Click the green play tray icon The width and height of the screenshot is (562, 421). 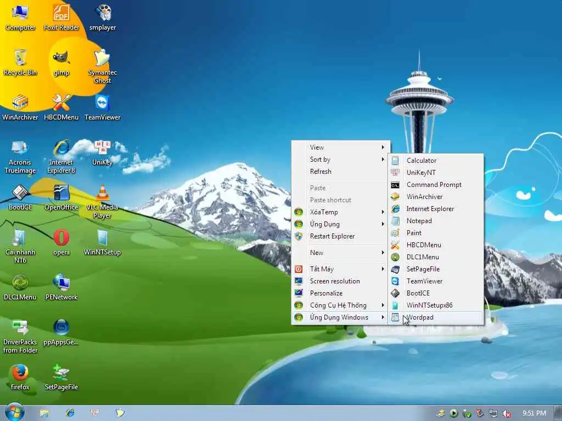(x=454, y=413)
